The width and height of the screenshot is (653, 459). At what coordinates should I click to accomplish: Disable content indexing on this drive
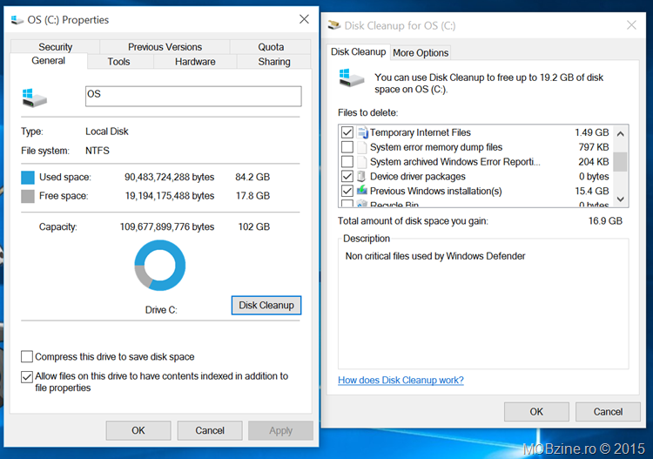27,376
